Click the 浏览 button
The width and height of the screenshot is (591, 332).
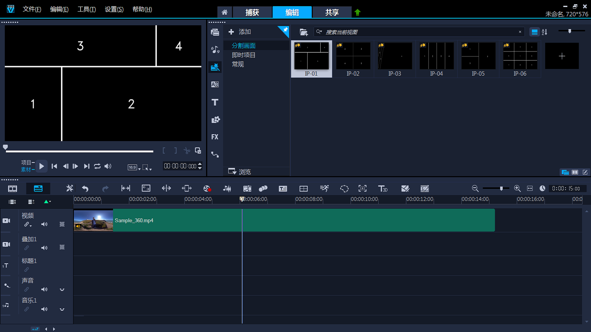click(240, 172)
